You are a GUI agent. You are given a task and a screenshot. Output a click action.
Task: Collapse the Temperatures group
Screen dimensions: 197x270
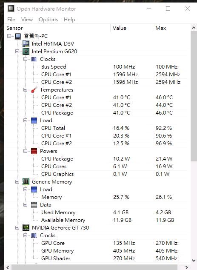(x=25, y=90)
